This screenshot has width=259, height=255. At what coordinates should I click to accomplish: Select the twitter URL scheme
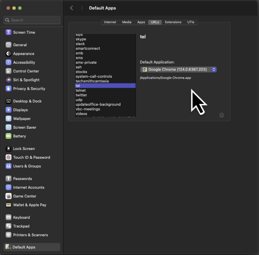[x=105, y=95]
